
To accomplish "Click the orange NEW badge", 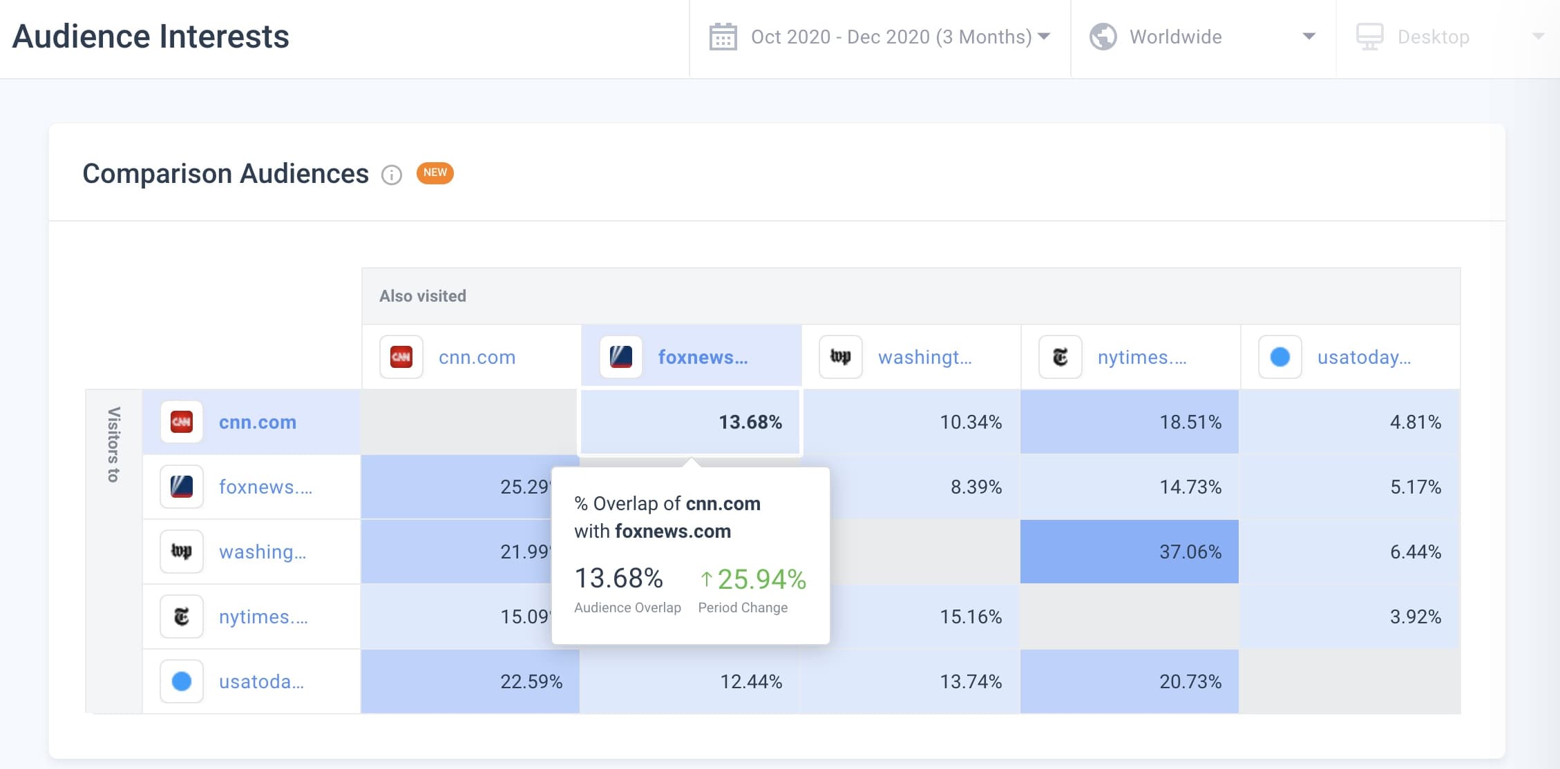I will tap(435, 173).
